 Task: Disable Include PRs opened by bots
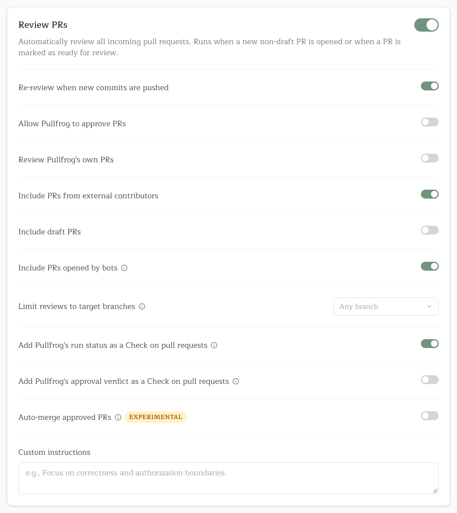(x=430, y=266)
